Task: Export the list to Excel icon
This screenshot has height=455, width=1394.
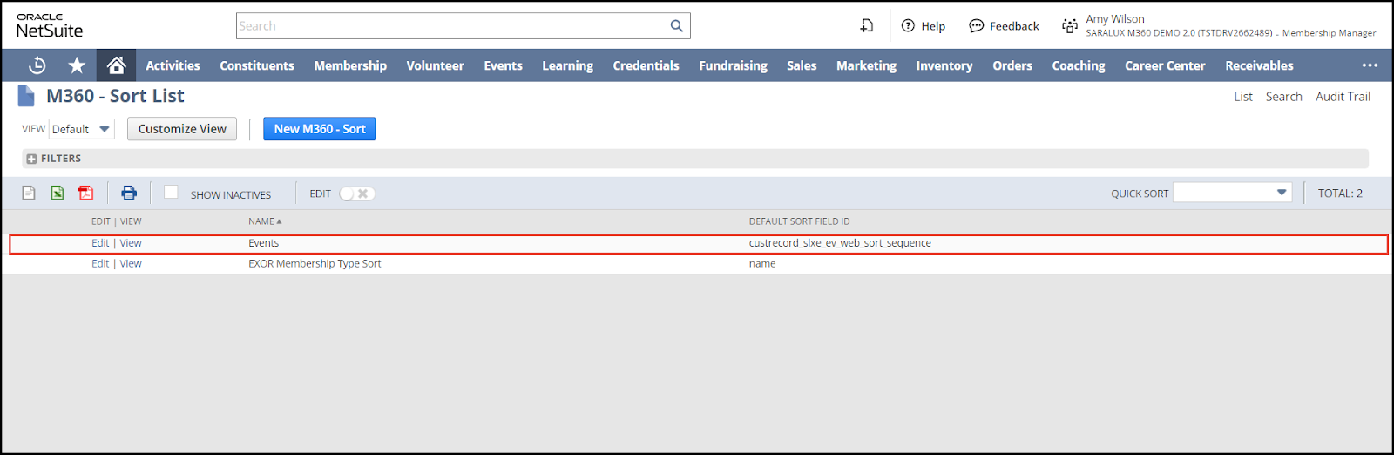Action: coord(58,194)
